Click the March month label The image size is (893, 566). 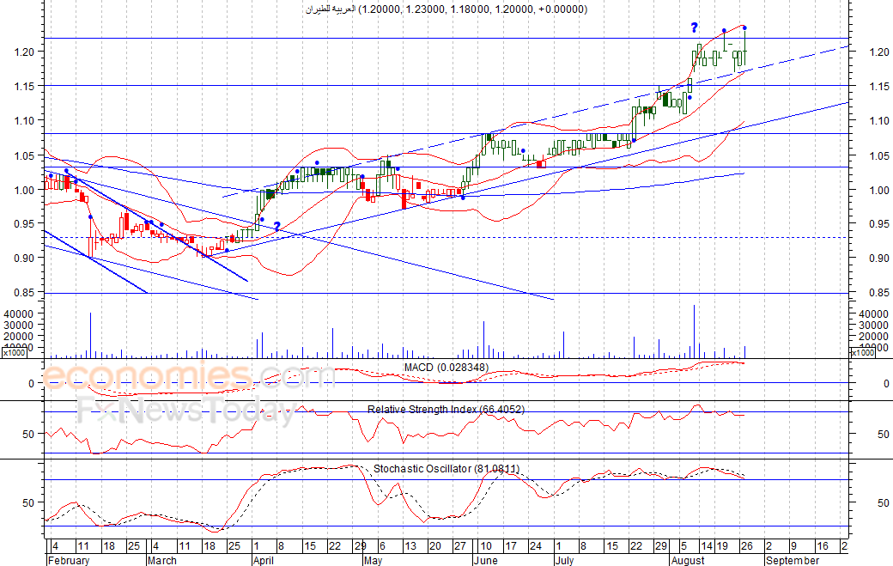[161, 560]
